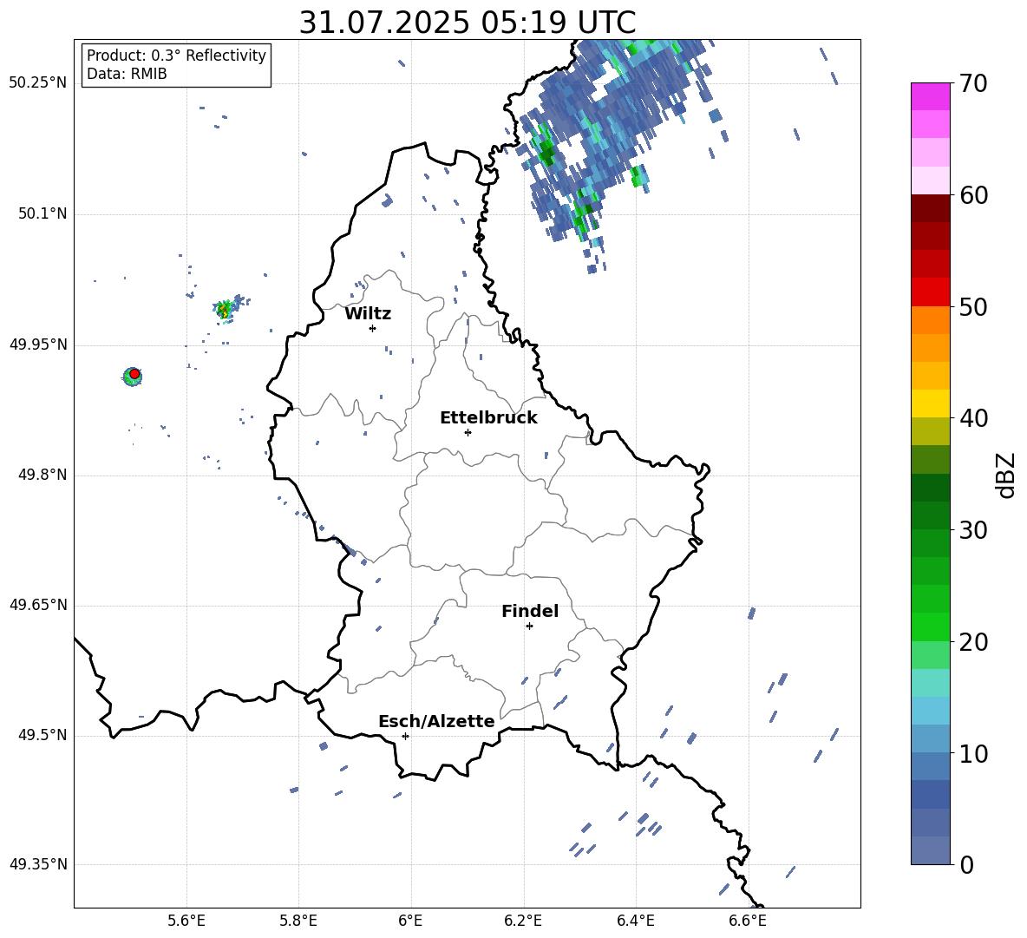1027x938 pixels.
Task: Pick the orange swatch below 50 dBZ
Action: 930,320
